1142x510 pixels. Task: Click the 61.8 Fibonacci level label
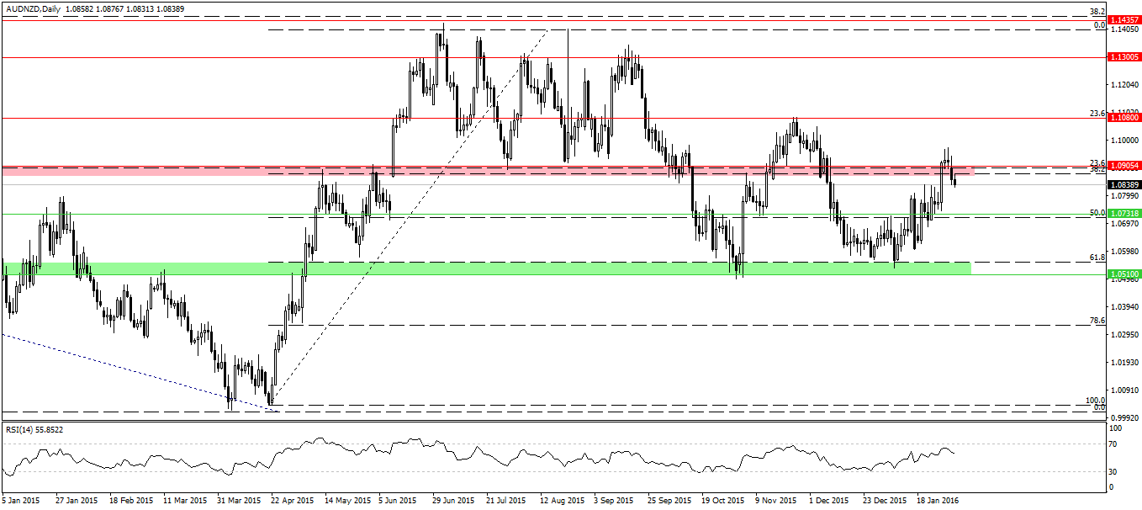pyautogui.click(x=1097, y=257)
